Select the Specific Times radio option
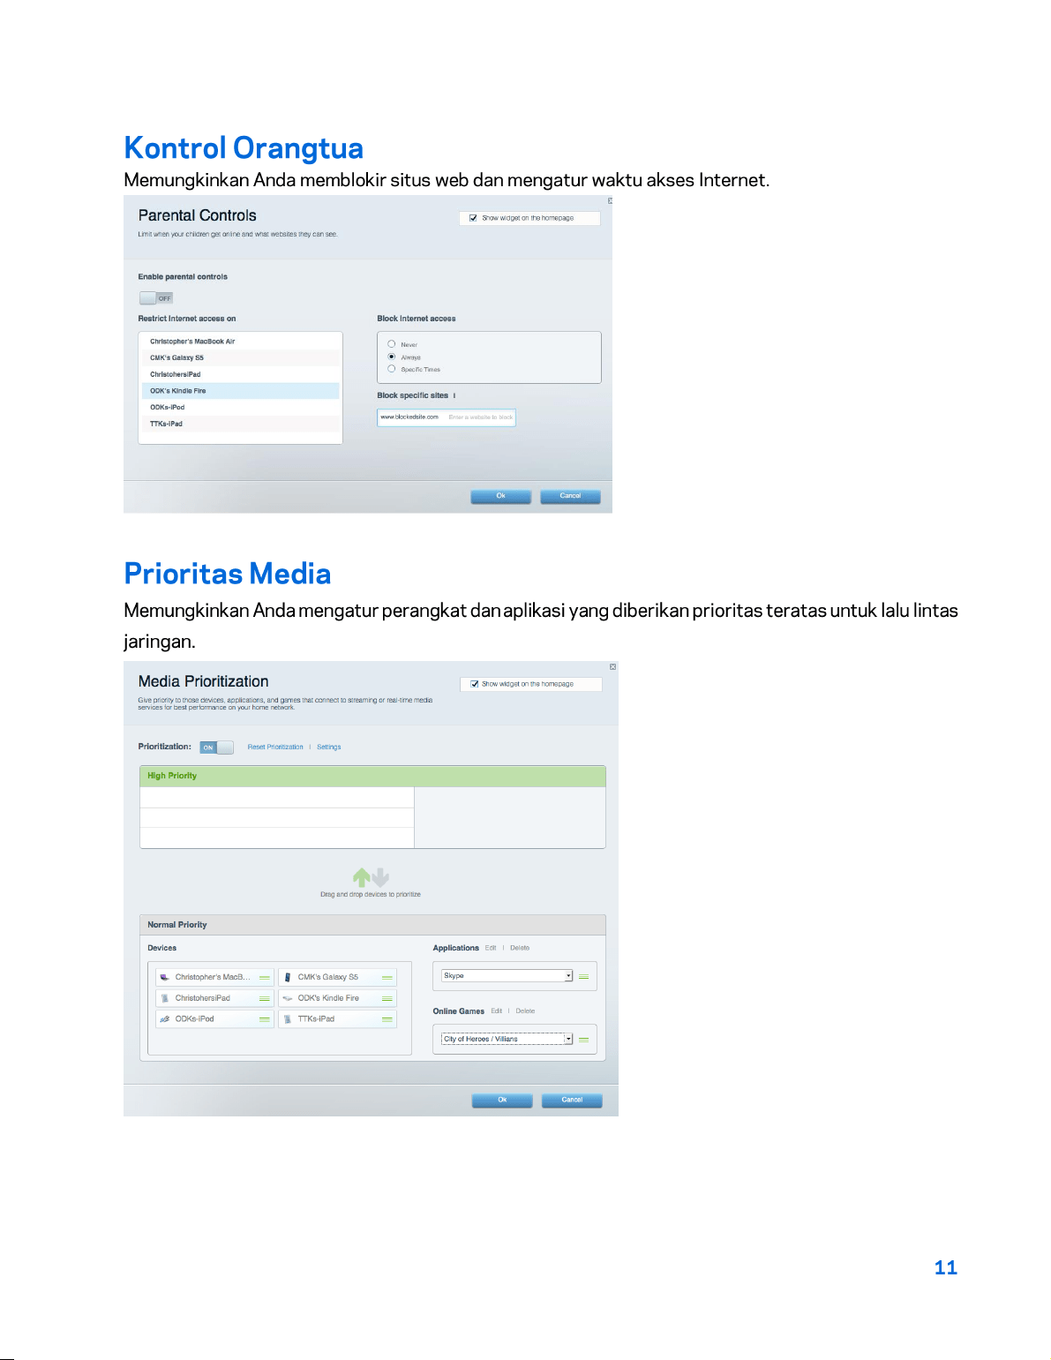The image size is (1051, 1360). (392, 369)
